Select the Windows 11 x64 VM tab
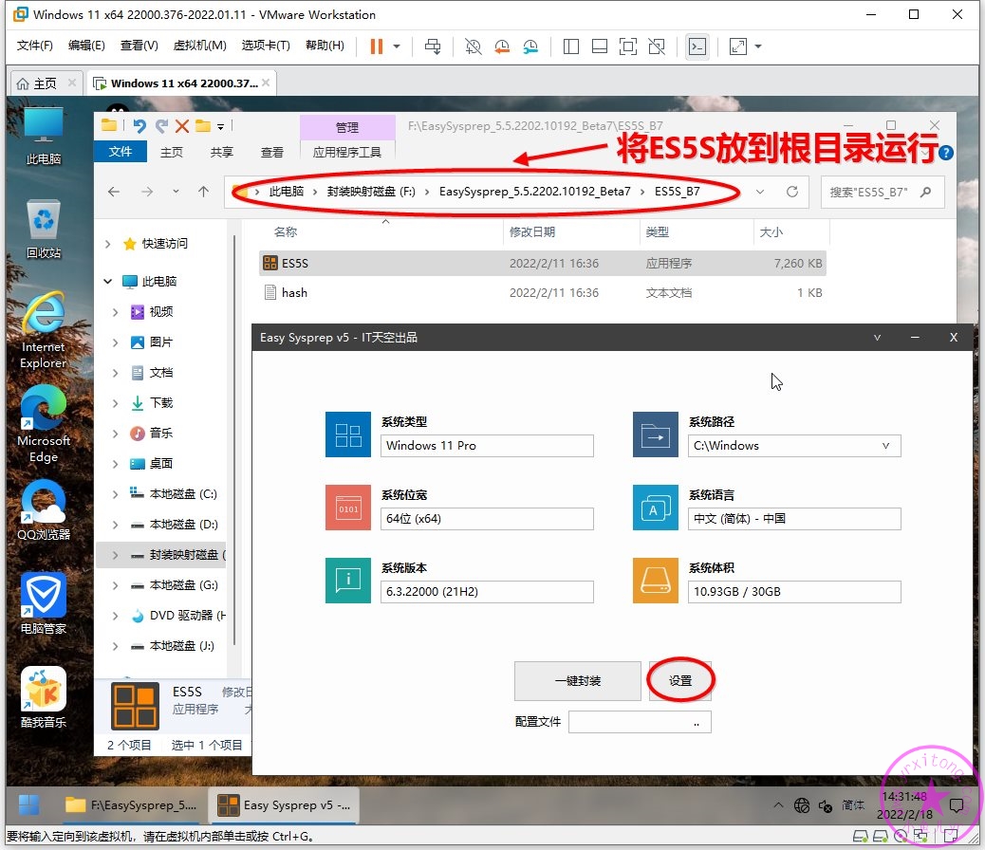Image resolution: width=985 pixels, height=850 pixels. click(181, 83)
